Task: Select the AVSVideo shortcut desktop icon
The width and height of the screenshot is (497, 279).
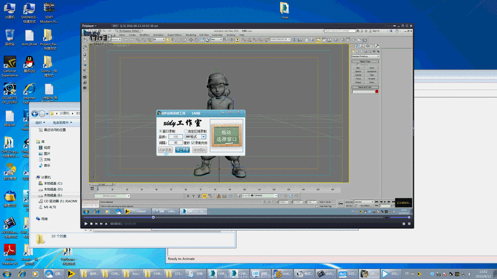Action: (x=10, y=228)
